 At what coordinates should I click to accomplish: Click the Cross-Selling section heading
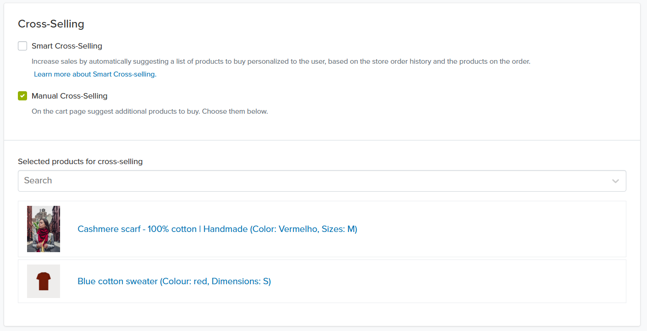pos(51,24)
